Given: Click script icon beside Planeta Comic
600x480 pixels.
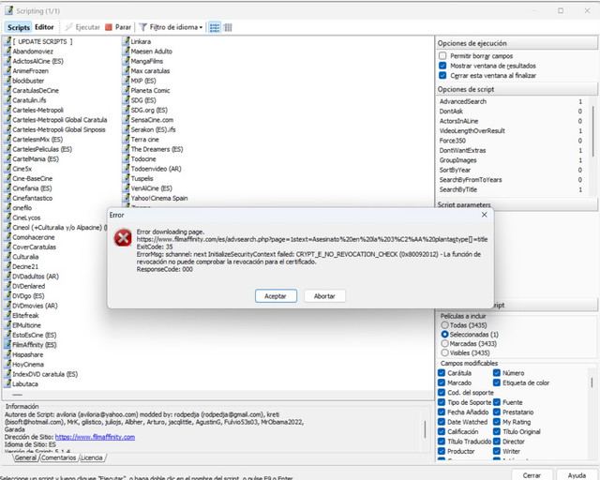Looking at the screenshot, I should [126, 90].
